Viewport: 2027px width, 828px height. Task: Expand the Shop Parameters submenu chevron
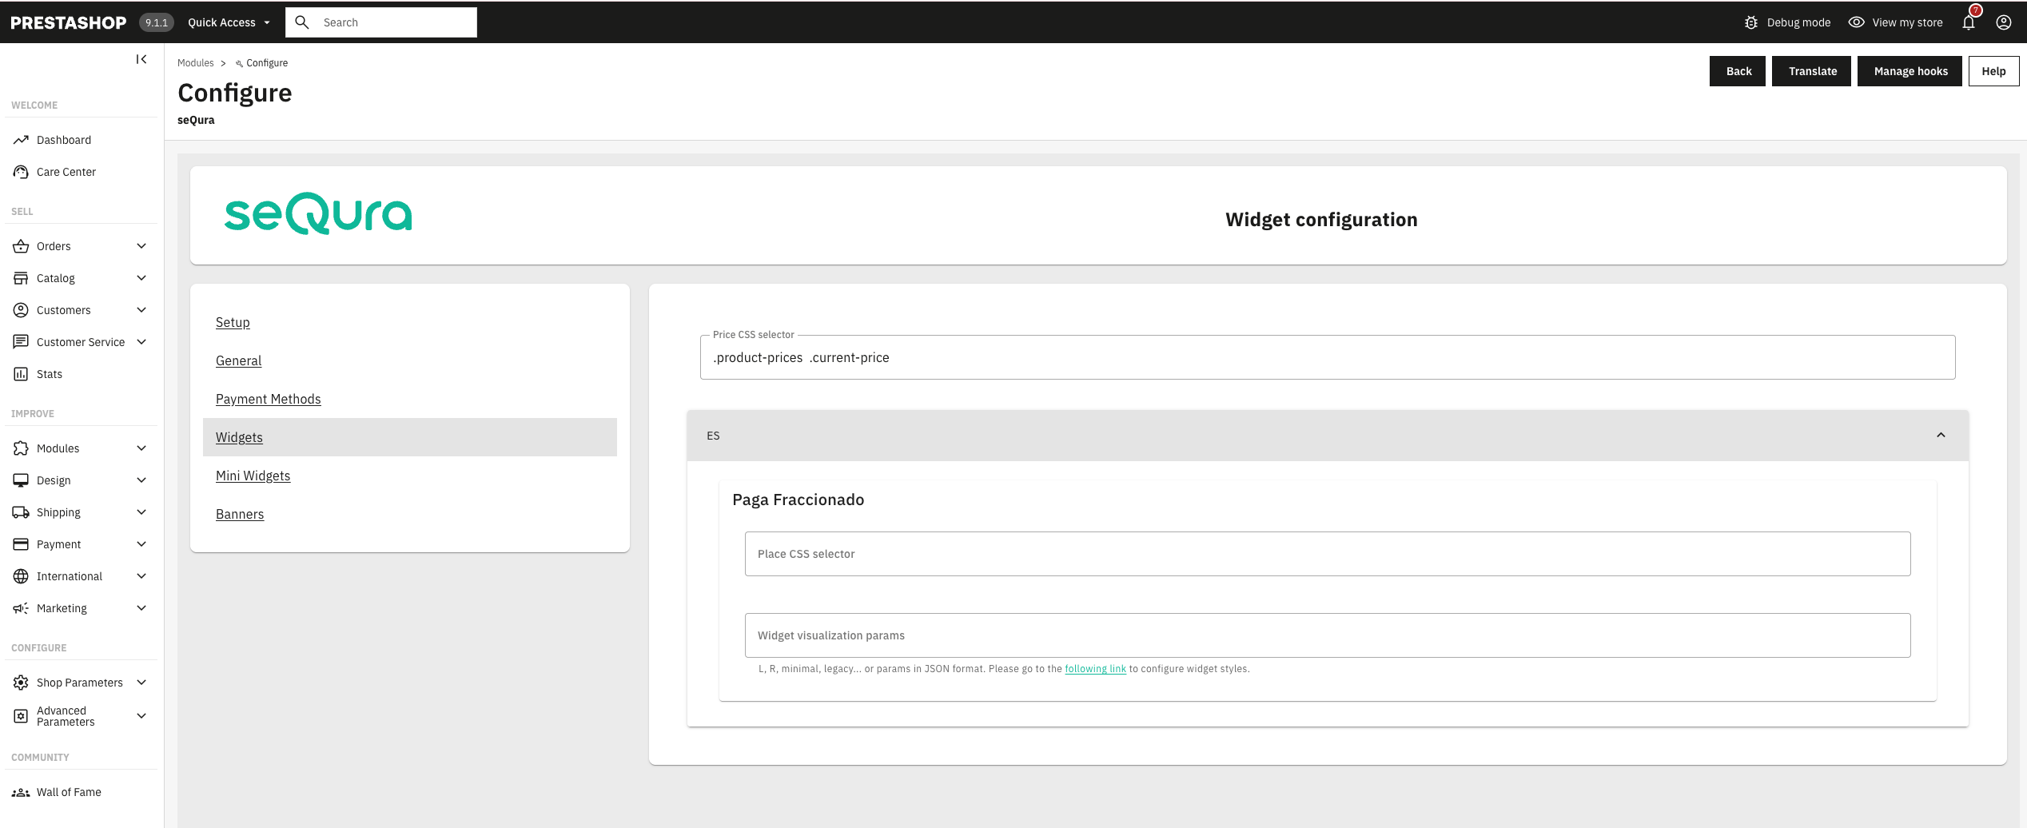click(x=141, y=683)
